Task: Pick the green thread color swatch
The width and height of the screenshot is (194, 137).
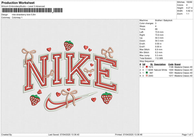Action: pos(146,73)
